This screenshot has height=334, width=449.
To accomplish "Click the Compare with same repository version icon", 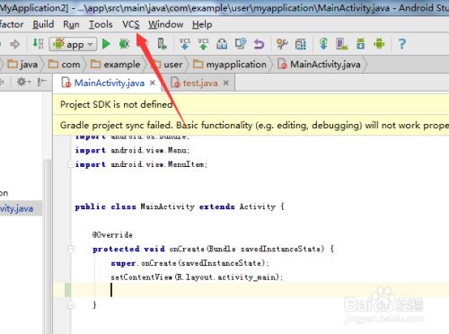I will 222,44.
